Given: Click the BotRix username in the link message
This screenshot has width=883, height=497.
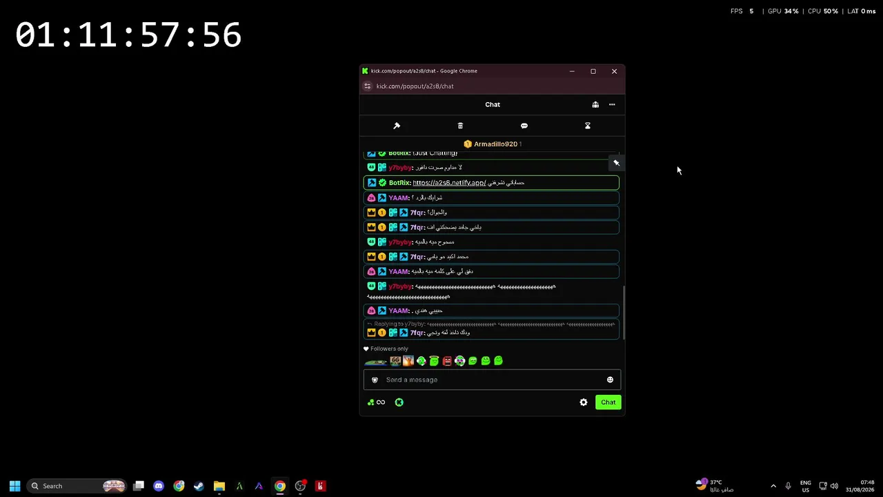Looking at the screenshot, I should click(399, 183).
